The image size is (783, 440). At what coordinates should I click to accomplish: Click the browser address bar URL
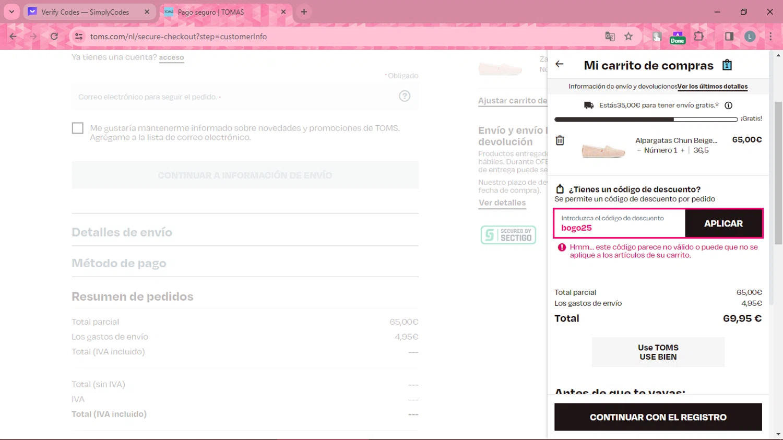[178, 37]
